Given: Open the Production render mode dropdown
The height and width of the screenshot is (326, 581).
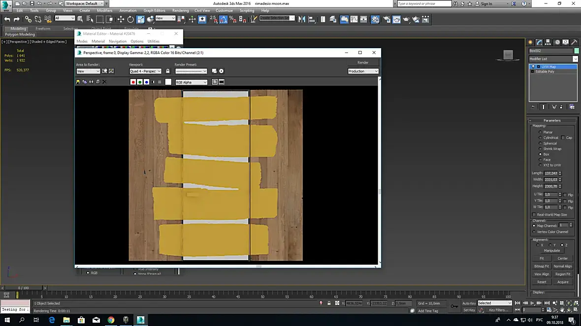Looking at the screenshot, I should [363, 71].
